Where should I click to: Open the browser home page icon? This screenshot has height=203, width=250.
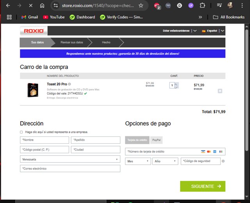(42, 5)
